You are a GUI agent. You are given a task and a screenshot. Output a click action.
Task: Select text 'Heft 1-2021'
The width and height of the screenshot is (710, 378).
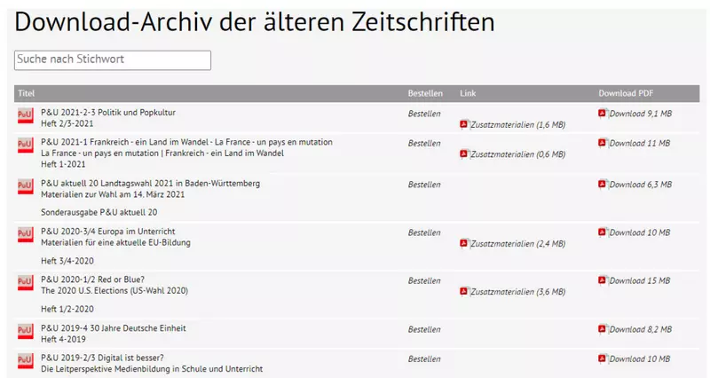[63, 164]
